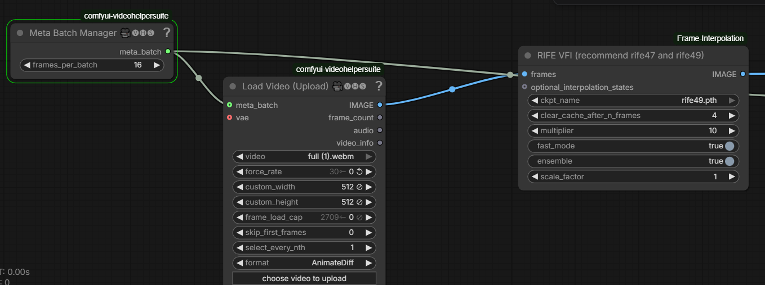Increase frame_load_cap with right arrow
The image size is (765, 285).
click(x=369, y=217)
